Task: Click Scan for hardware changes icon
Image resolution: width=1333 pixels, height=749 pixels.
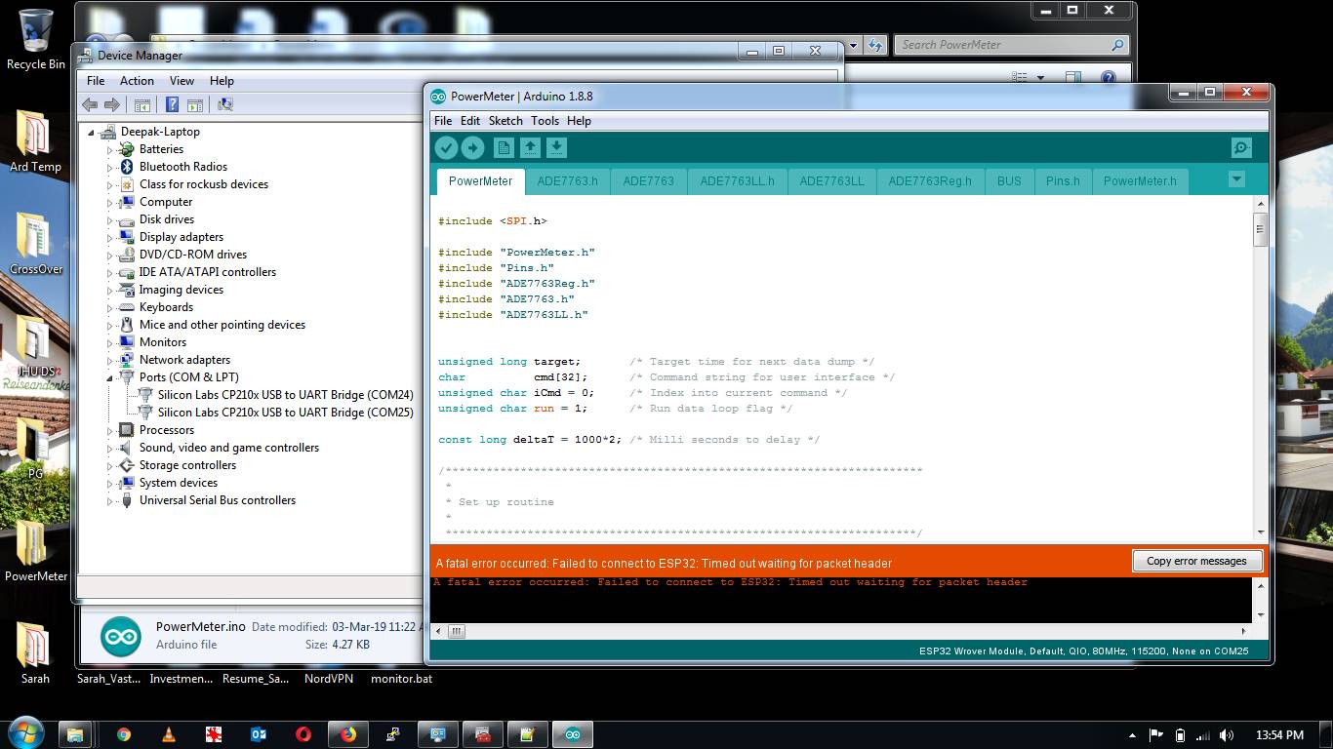Action: pyautogui.click(x=225, y=104)
